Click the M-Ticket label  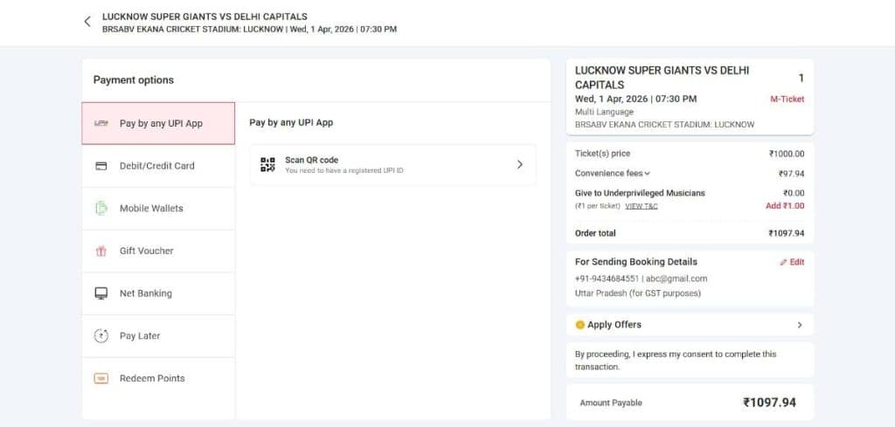(x=787, y=100)
